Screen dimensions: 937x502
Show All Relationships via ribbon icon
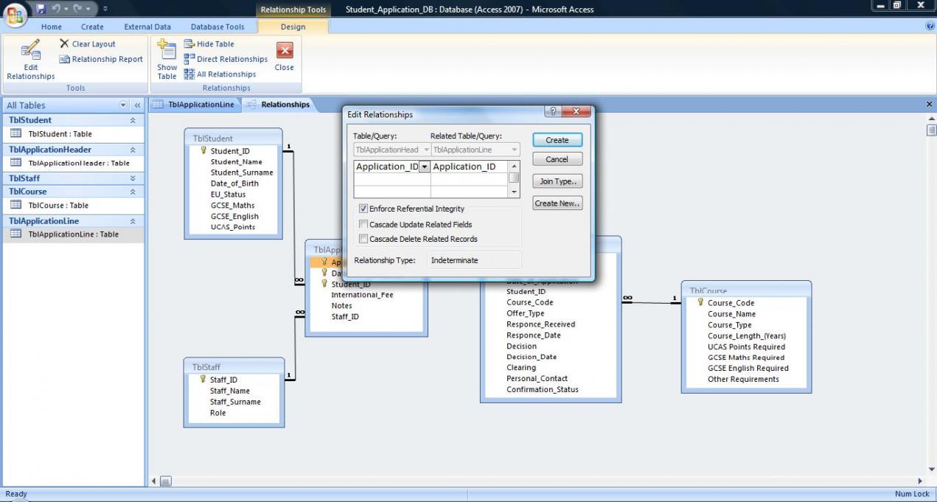pos(189,74)
